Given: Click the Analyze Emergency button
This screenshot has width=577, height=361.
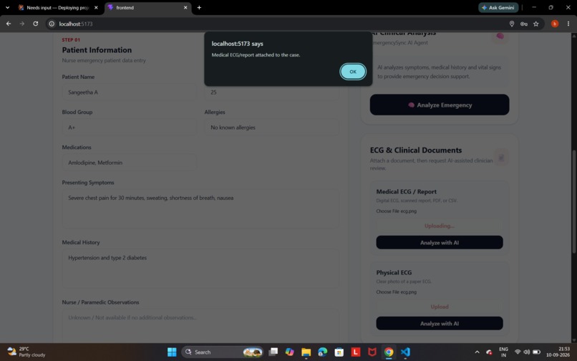Looking at the screenshot, I should pyautogui.click(x=440, y=105).
